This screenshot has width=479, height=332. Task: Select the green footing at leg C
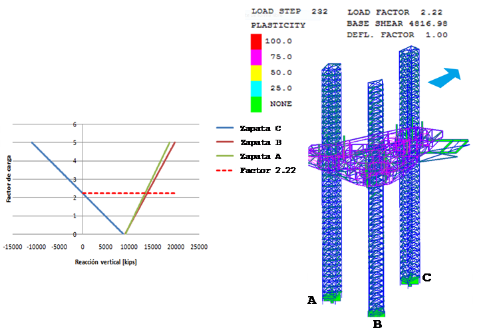pos(410,280)
